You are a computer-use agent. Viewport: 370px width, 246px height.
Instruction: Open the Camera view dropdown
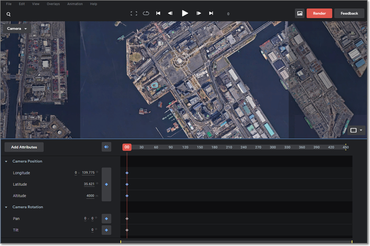[17, 28]
